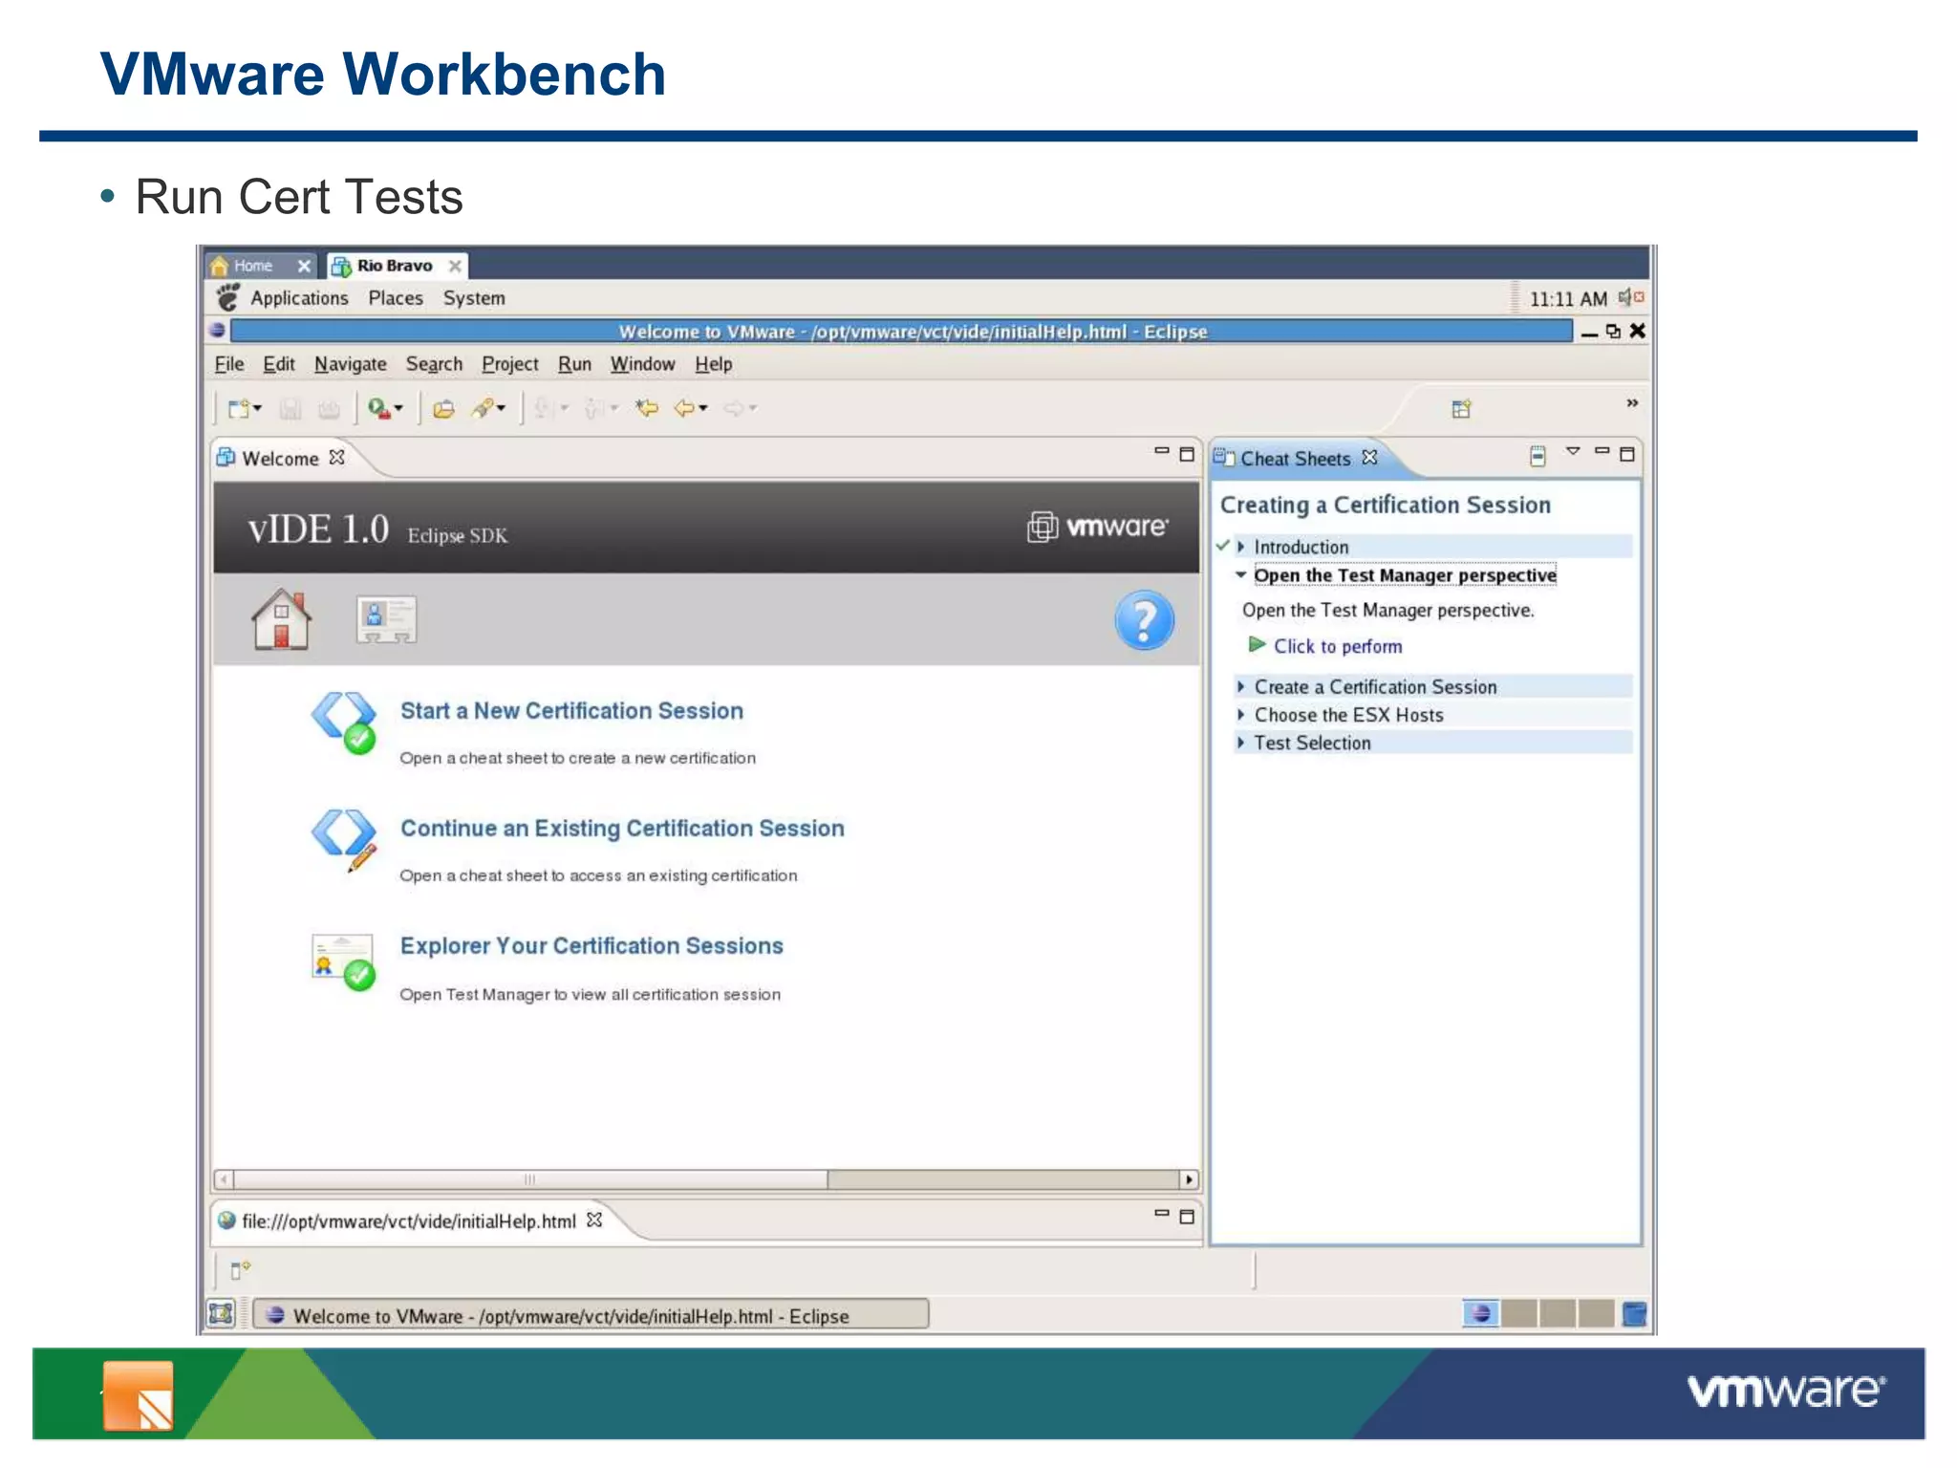Image resolution: width=1957 pixels, height=1468 pixels.
Task: Click the Start New Certification Session icon
Action: click(344, 723)
